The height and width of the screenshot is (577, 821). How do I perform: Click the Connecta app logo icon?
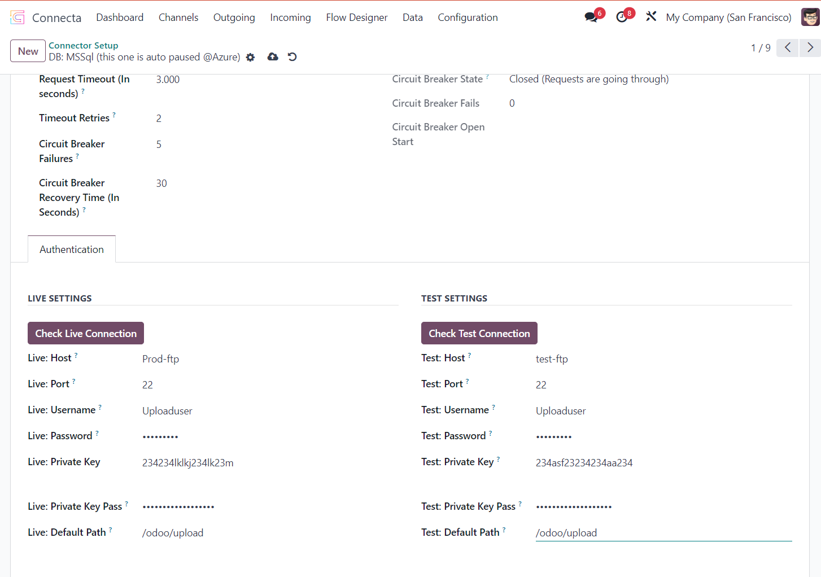[18, 18]
